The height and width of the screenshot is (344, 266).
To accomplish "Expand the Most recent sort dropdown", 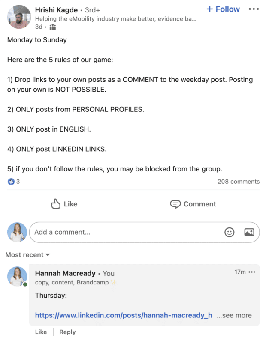I will [x=28, y=255].
